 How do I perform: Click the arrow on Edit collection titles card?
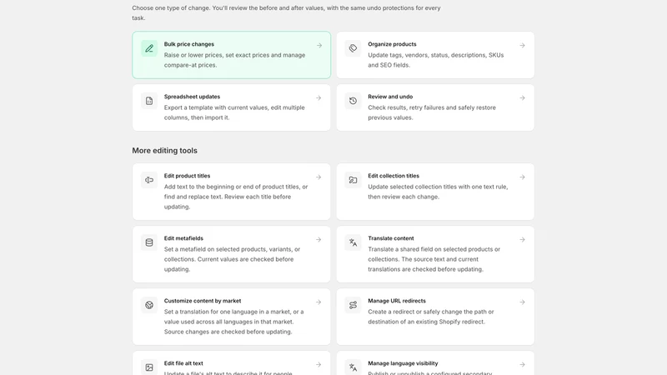click(522, 177)
